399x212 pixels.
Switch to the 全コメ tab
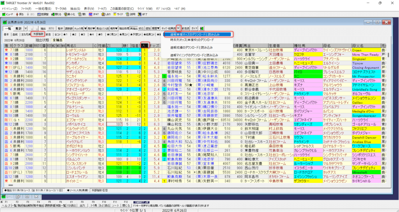pos(58,34)
